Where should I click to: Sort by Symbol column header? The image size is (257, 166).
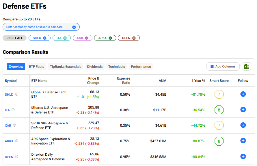11,81
